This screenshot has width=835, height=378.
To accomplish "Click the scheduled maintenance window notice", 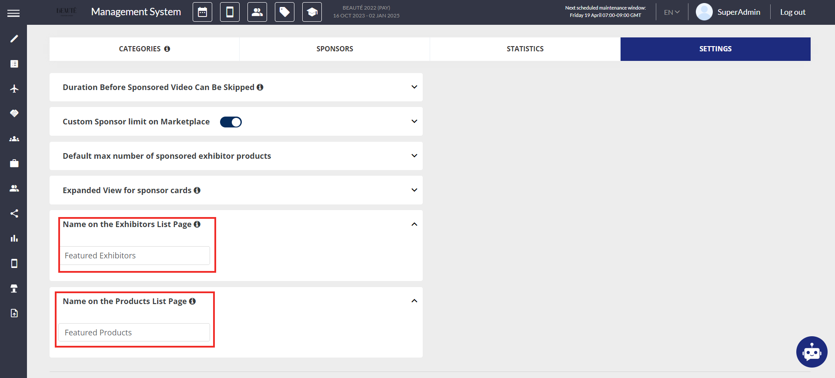I will coord(605,12).
